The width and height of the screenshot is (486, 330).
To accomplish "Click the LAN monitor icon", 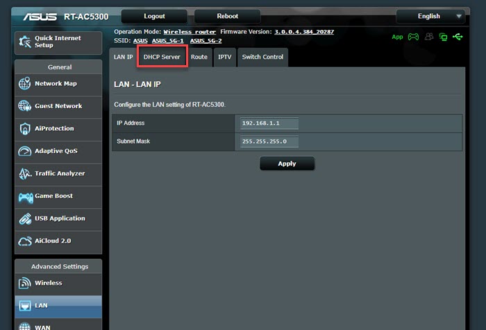I will coord(25,306).
